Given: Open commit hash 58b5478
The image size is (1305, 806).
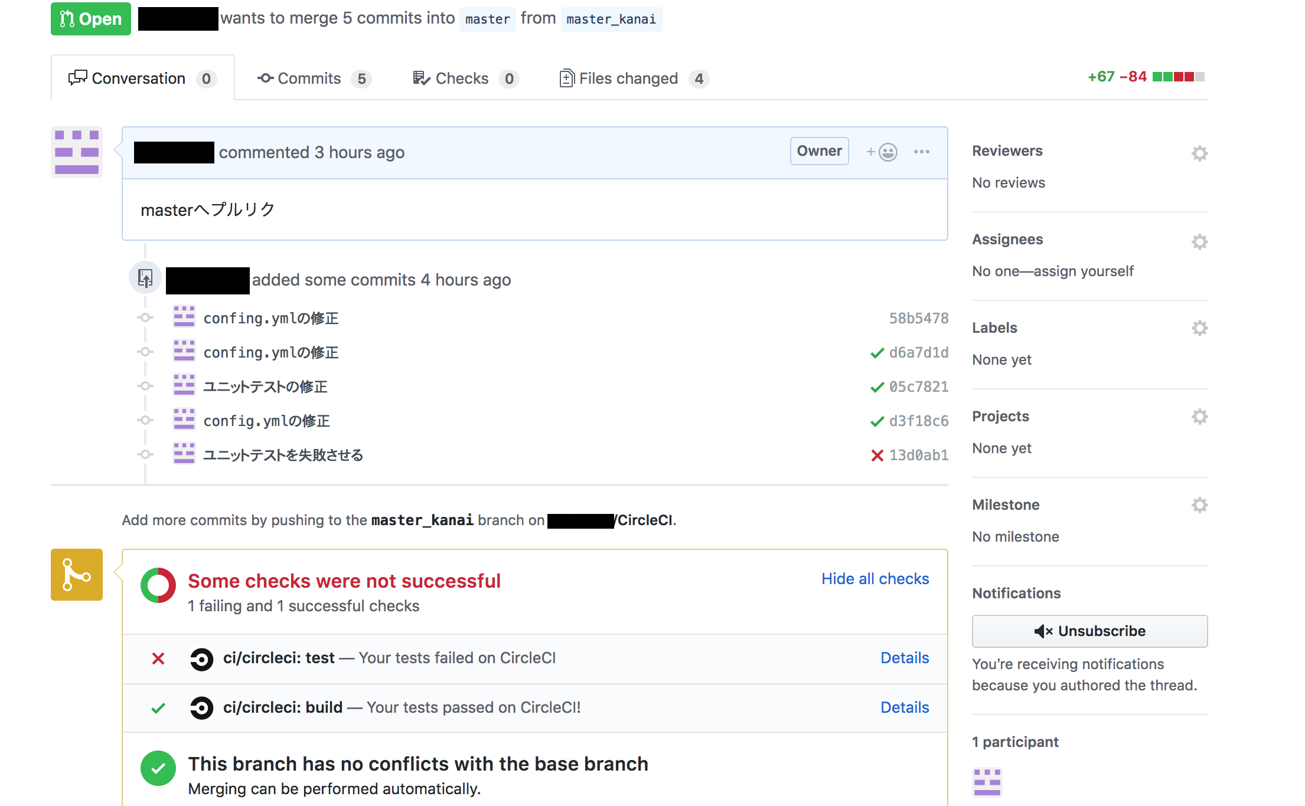Looking at the screenshot, I should [918, 319].
